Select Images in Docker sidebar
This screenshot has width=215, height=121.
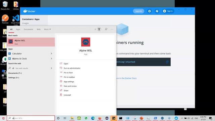(x=26, y=23)
